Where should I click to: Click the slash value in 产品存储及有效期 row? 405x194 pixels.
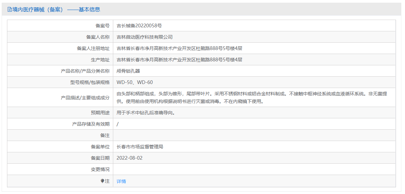point(118,124)
